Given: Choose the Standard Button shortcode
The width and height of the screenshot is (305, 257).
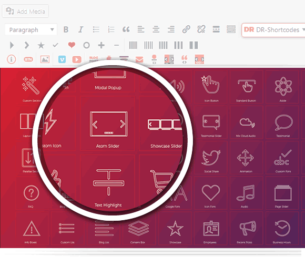Looking at the screenshot, I should [x=246, y=87].
